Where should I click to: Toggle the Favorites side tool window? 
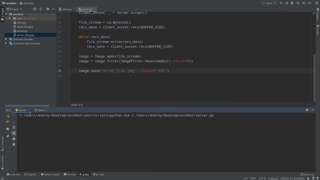click(x=2, y=162)
